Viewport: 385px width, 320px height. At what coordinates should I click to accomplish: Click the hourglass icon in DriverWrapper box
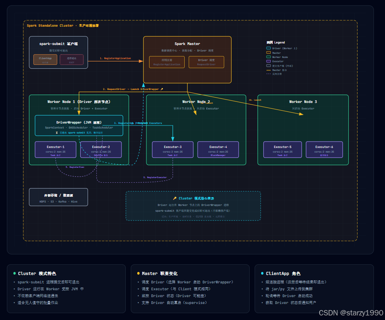pyautogui.click(x=57, y=133)
